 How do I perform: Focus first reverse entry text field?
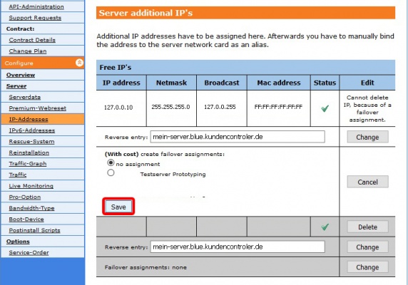pyautogui.click(x=238, y=137)
